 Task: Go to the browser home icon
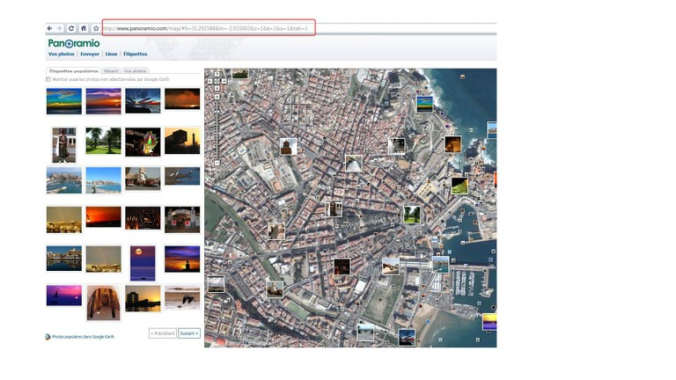(x=84, y=28)
